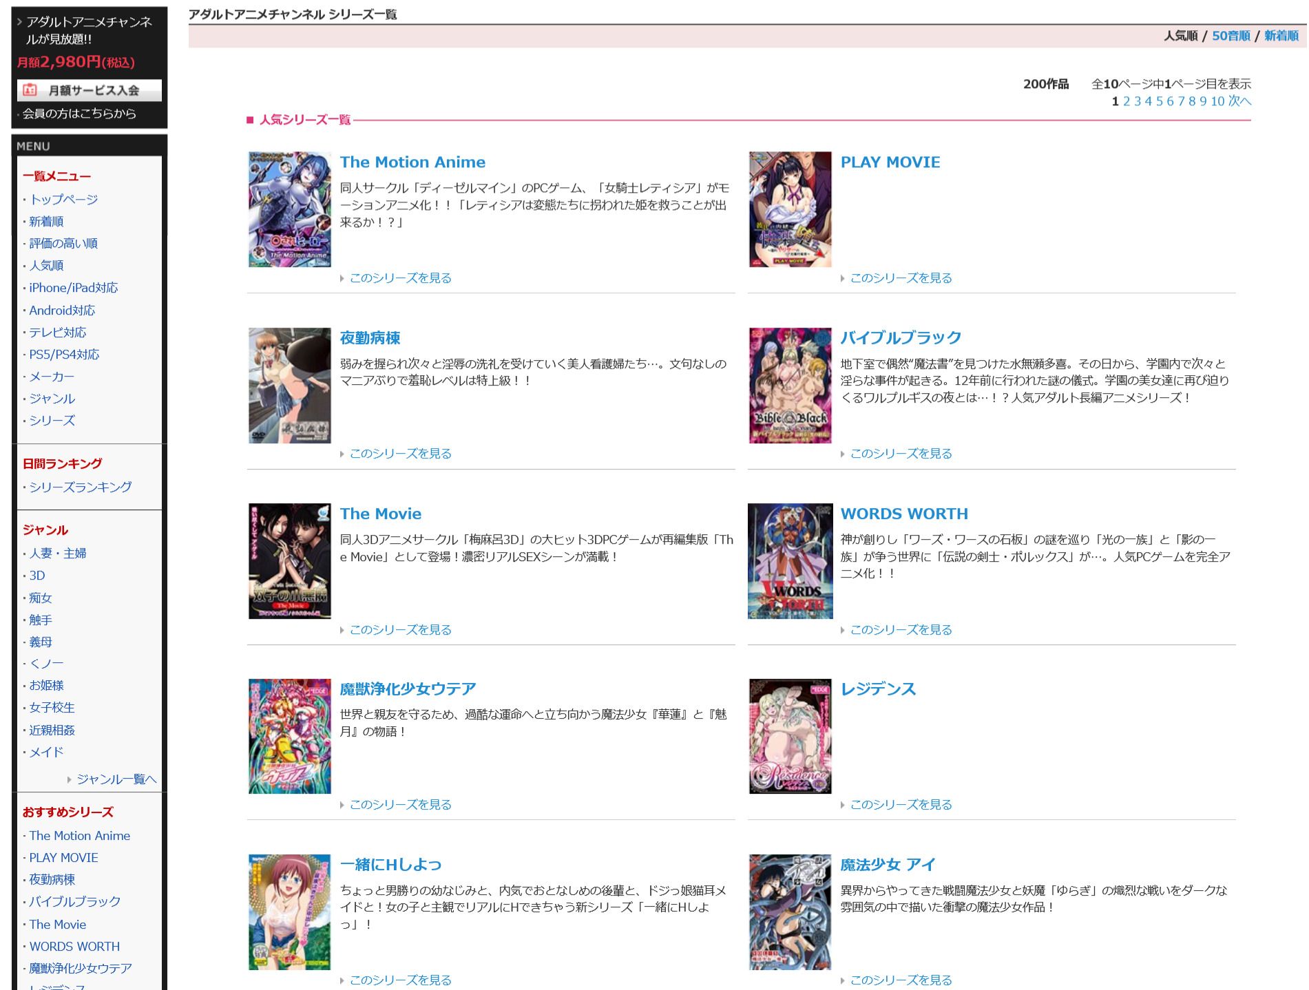Screen dimensions: 1309x990
Task: Open PLAY MOVIE series title
Action: pyautogui.click(x=890, y=162)
